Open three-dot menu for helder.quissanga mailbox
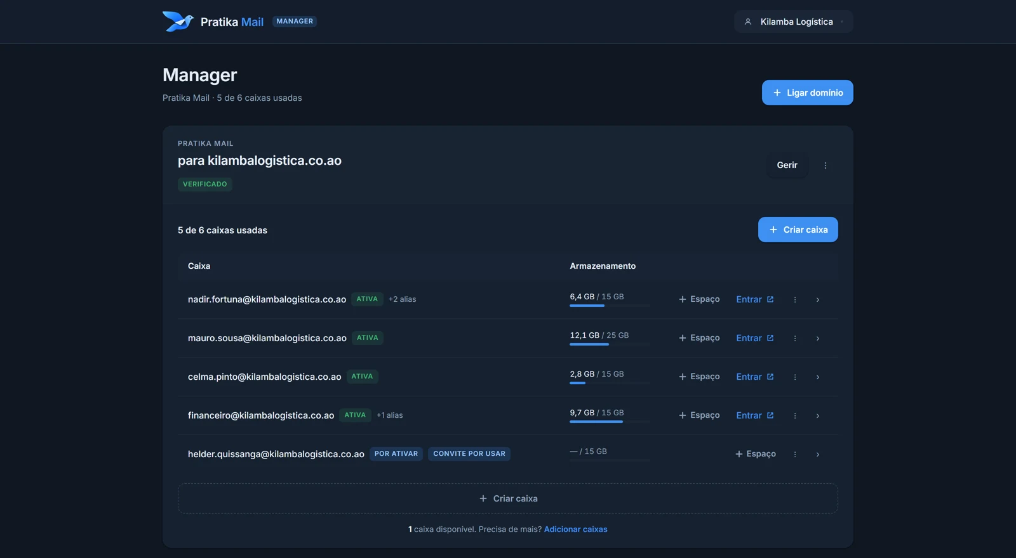This screenshot has height=558, width=1016. click(794, 454)
